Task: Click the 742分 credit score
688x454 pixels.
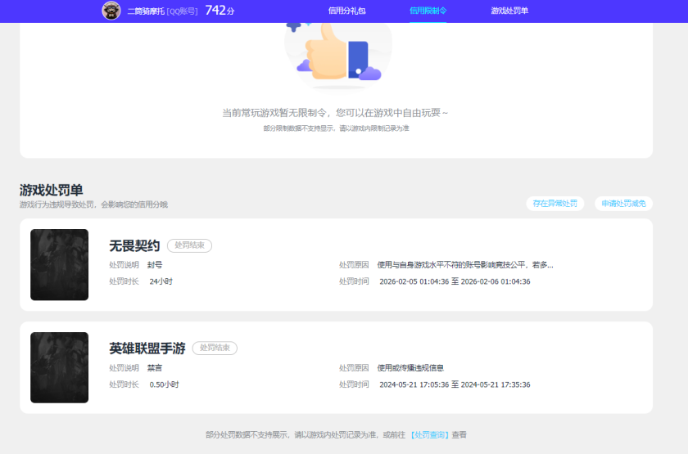Action: (220, 11)
